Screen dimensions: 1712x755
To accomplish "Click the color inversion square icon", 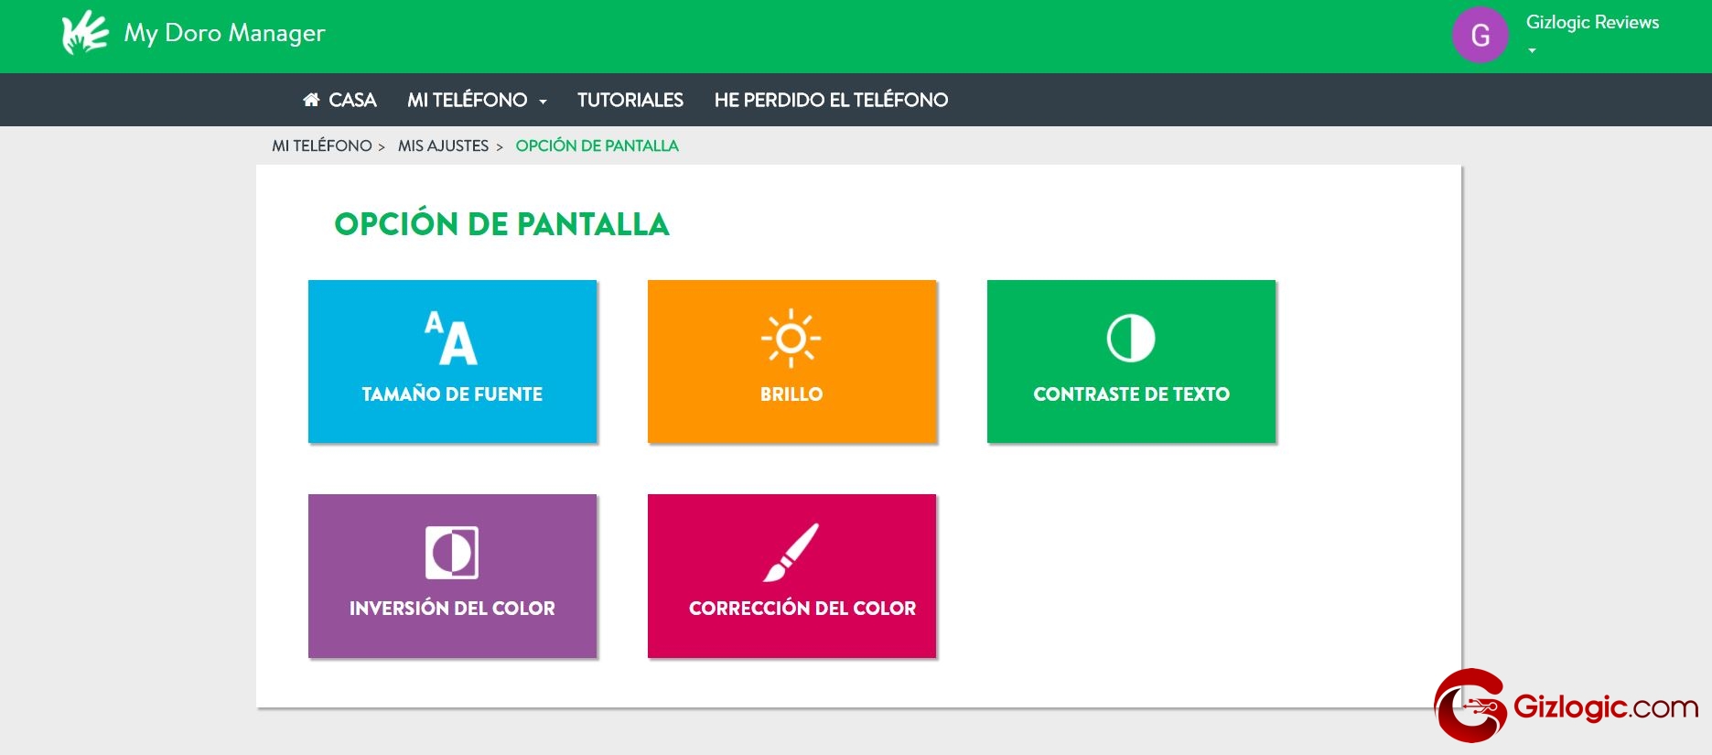I will coord(452,553).
